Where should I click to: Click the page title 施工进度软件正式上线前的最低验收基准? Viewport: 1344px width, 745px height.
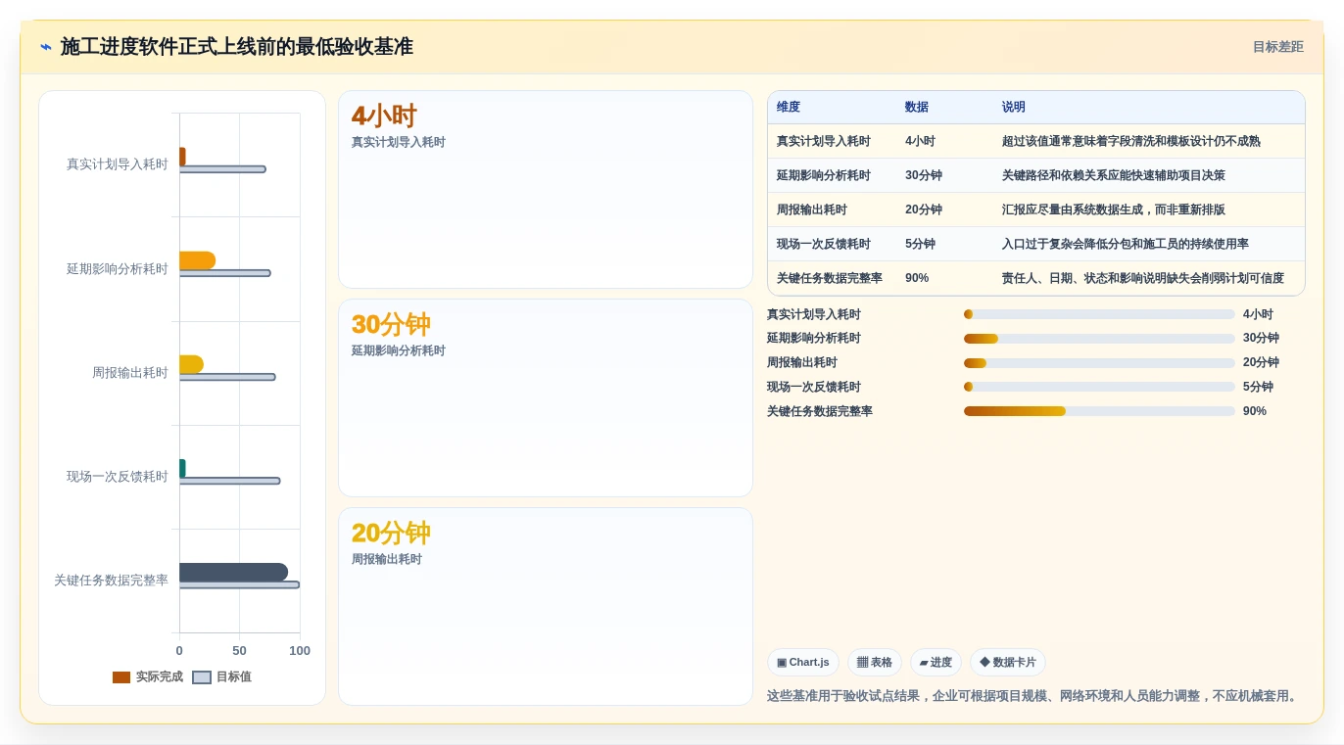237,47
